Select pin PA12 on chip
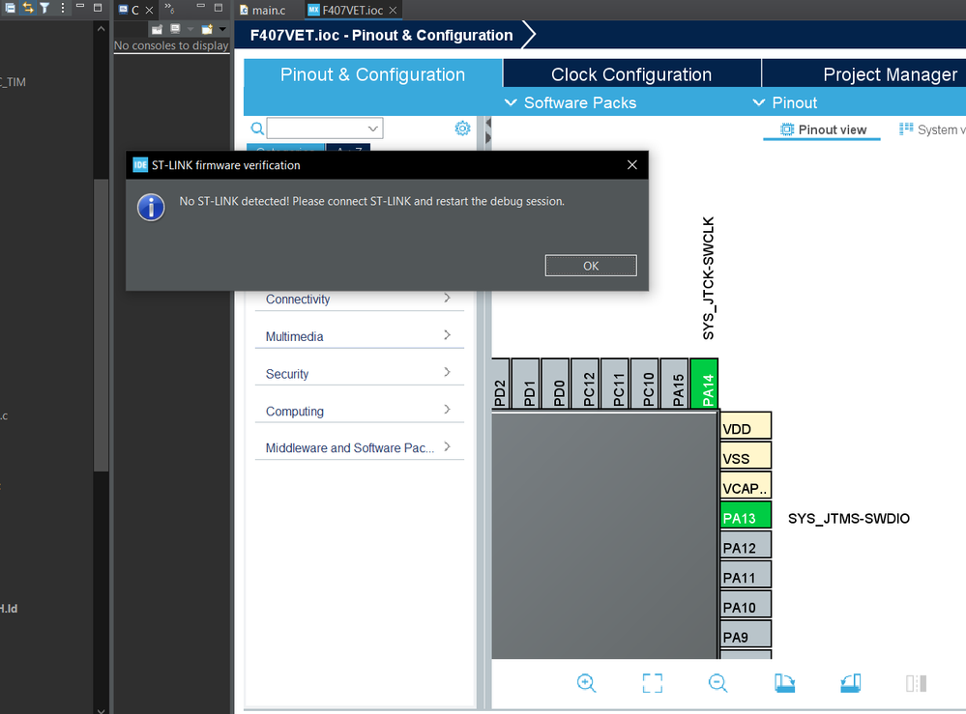The width and height of the screenshot is (966, 714). pyautogui.click(x=746, y=545)
